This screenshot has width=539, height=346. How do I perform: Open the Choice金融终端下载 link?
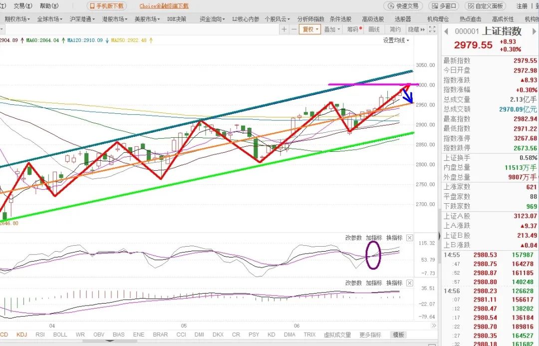tap(164, 6)
